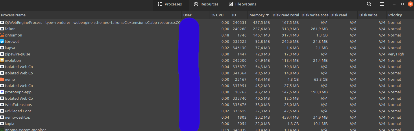Click the nemo folder icon
This screenshot has height=131, width=414.
coord(2,79)
